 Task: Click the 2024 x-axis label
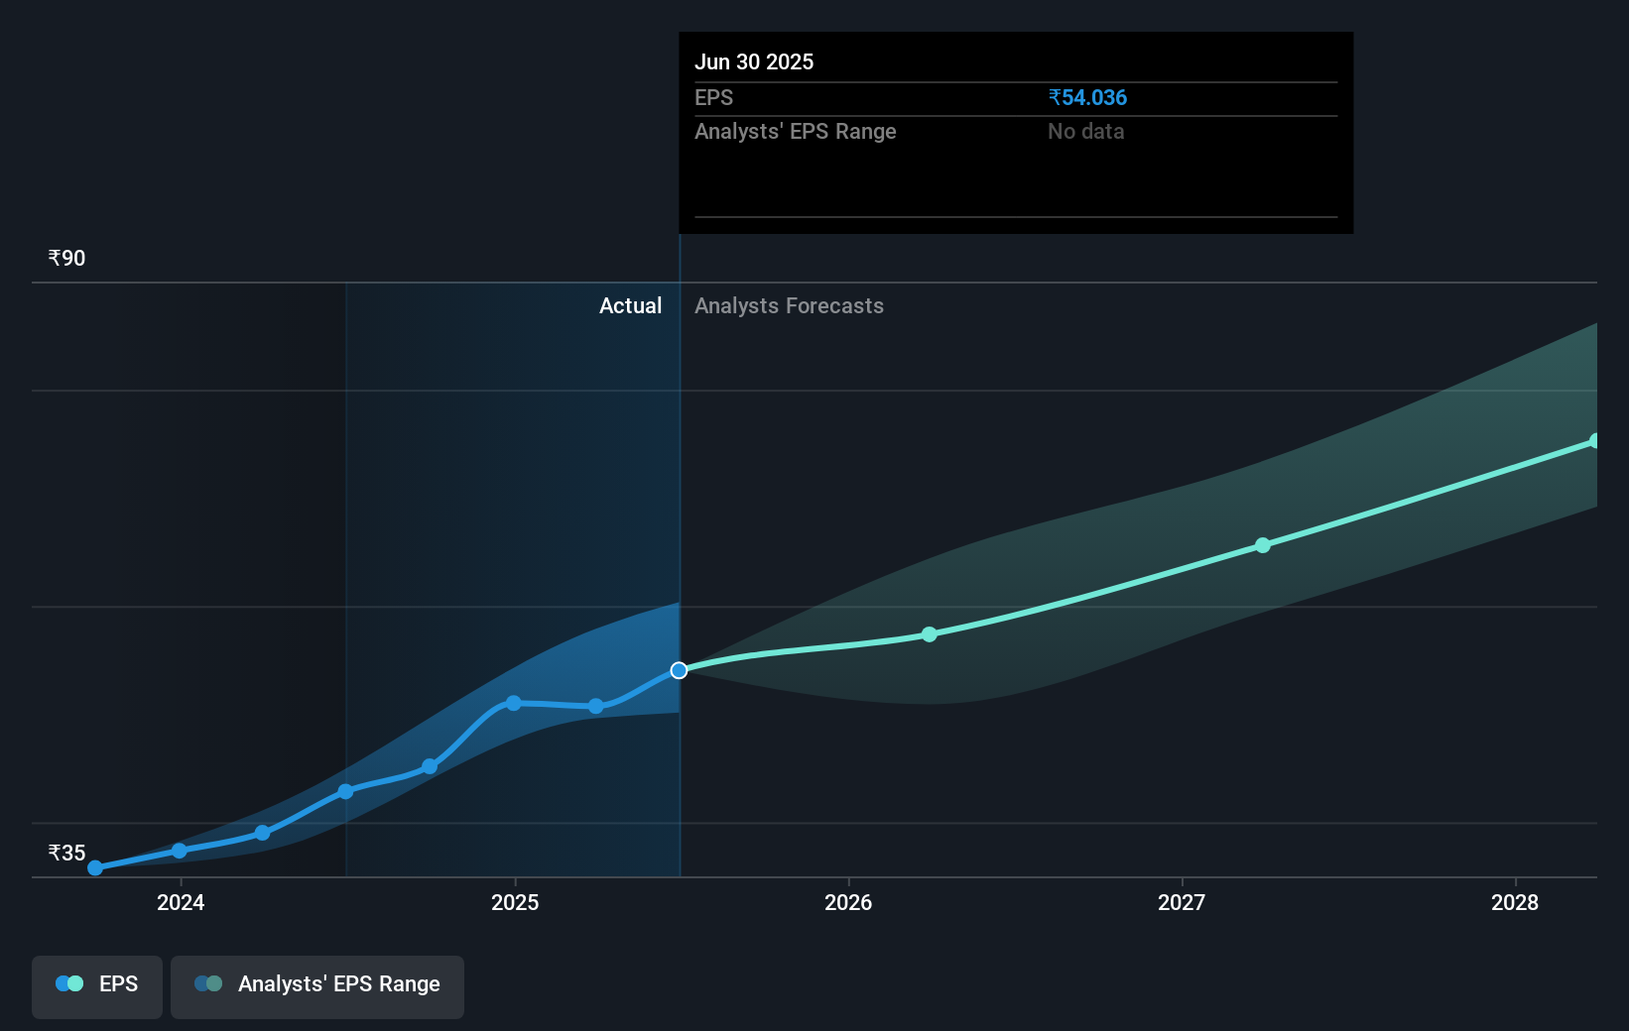pyautogui.click(x=181, y=902)
